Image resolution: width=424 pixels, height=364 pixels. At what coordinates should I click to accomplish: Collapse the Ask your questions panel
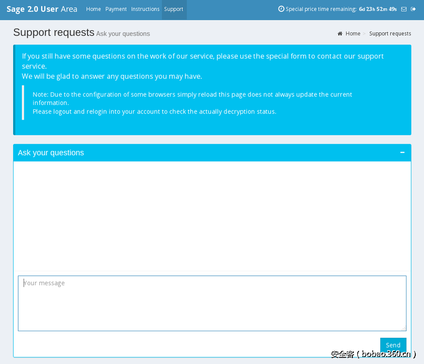(403, 152)
